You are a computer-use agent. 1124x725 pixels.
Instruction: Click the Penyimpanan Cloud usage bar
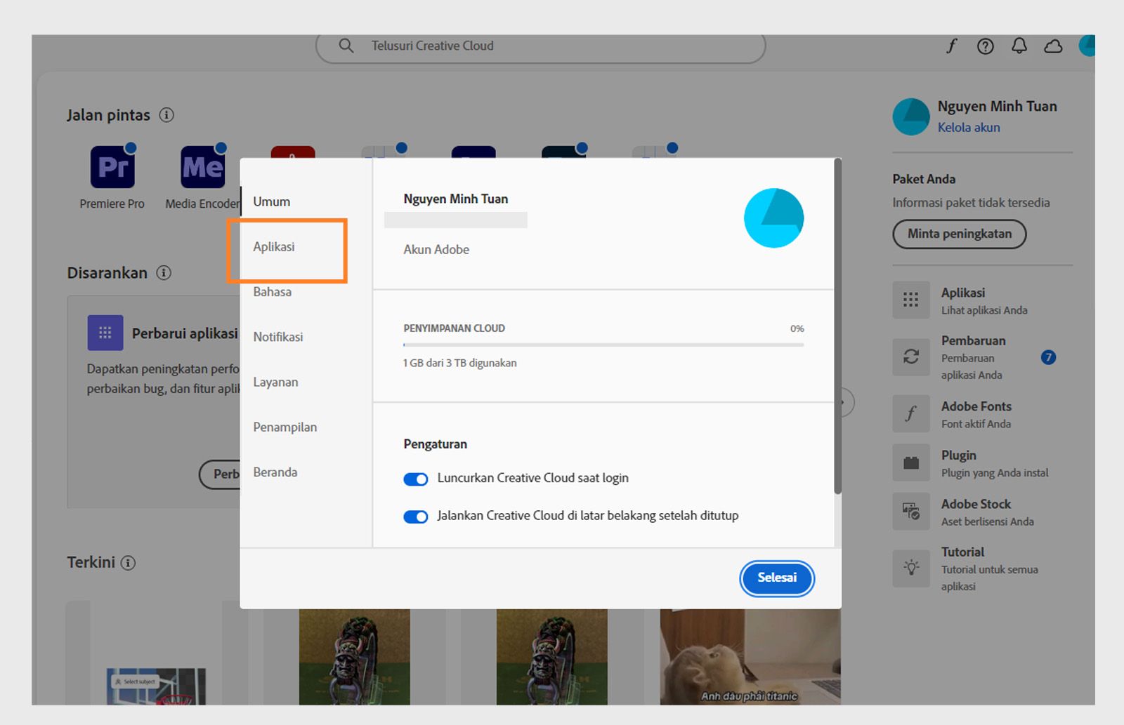[x=603, y=345]
